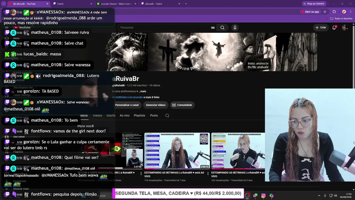This screenshot has width=355, height=200.
Task: Open options menu for TÔ COM A GRIPE video
Action: click(x=141, y=174)
